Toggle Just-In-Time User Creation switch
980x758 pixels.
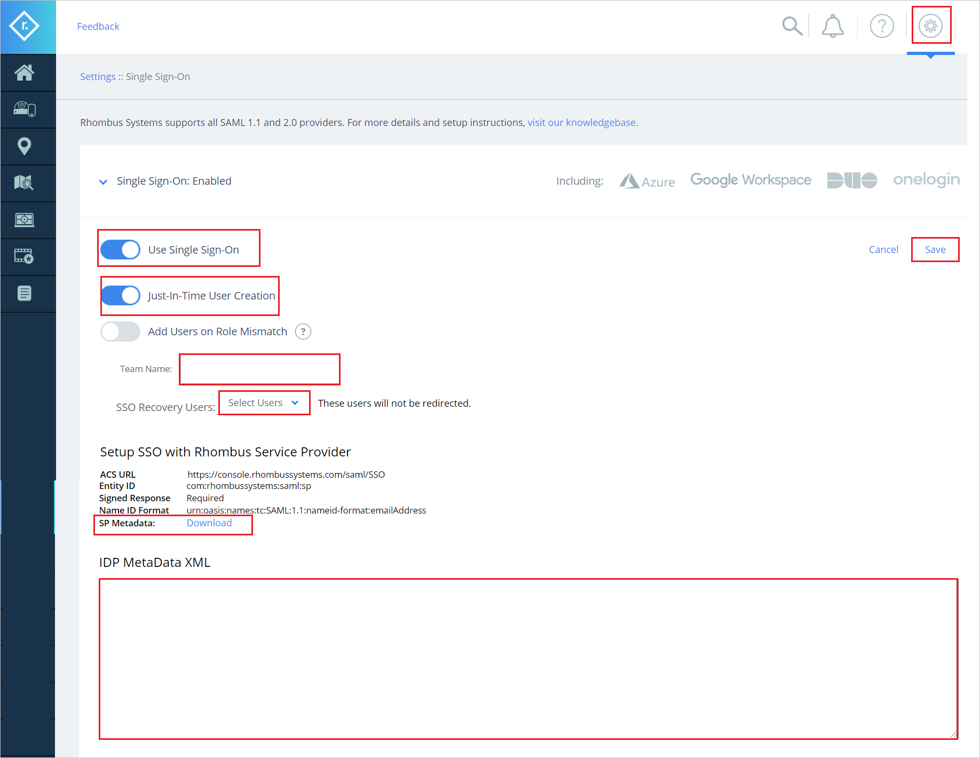[121, 295]
